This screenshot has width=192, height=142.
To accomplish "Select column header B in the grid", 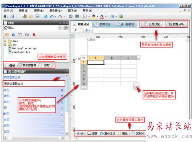I will pos(112,58).
